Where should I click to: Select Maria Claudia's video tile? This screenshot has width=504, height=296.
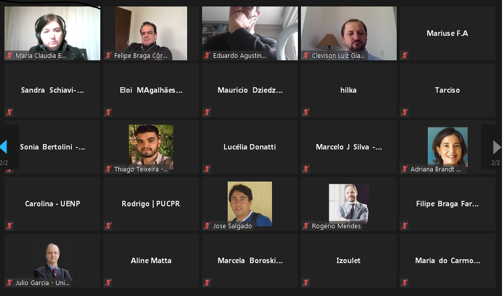(x=52, y=33)
